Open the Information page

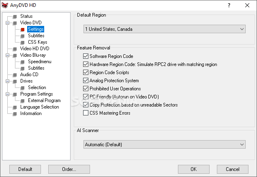click(31, 113)
